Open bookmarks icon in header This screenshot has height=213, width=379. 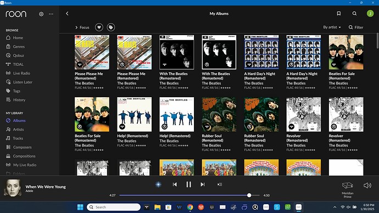339,14
